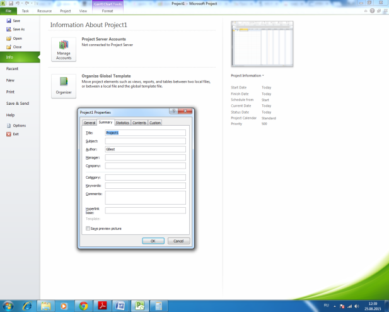Show hidden system tray icons arrow
389x312 pixels.
335,306
